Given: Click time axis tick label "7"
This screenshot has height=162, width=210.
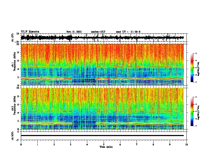Looking at the screenshot, I should tap(137, 145).
